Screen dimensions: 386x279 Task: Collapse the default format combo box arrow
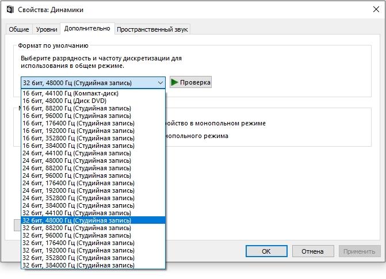pos(160,83)
